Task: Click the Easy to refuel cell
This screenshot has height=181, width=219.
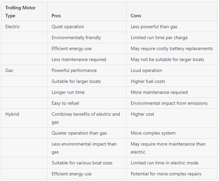Action: (65, 103)
